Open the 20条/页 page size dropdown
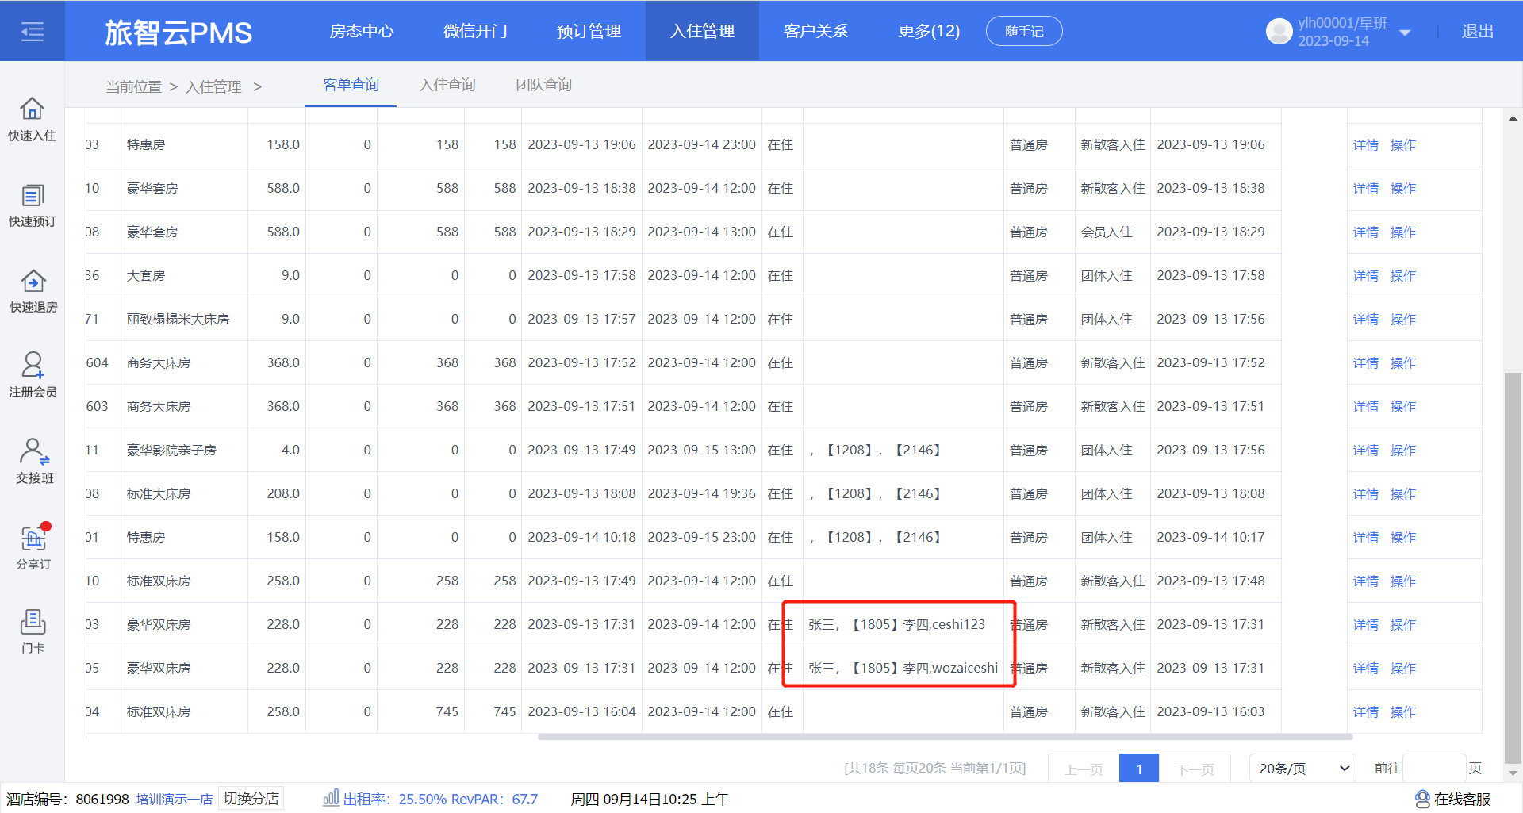The height and width of the screenshot is (813, 1523). [1303, 769]
